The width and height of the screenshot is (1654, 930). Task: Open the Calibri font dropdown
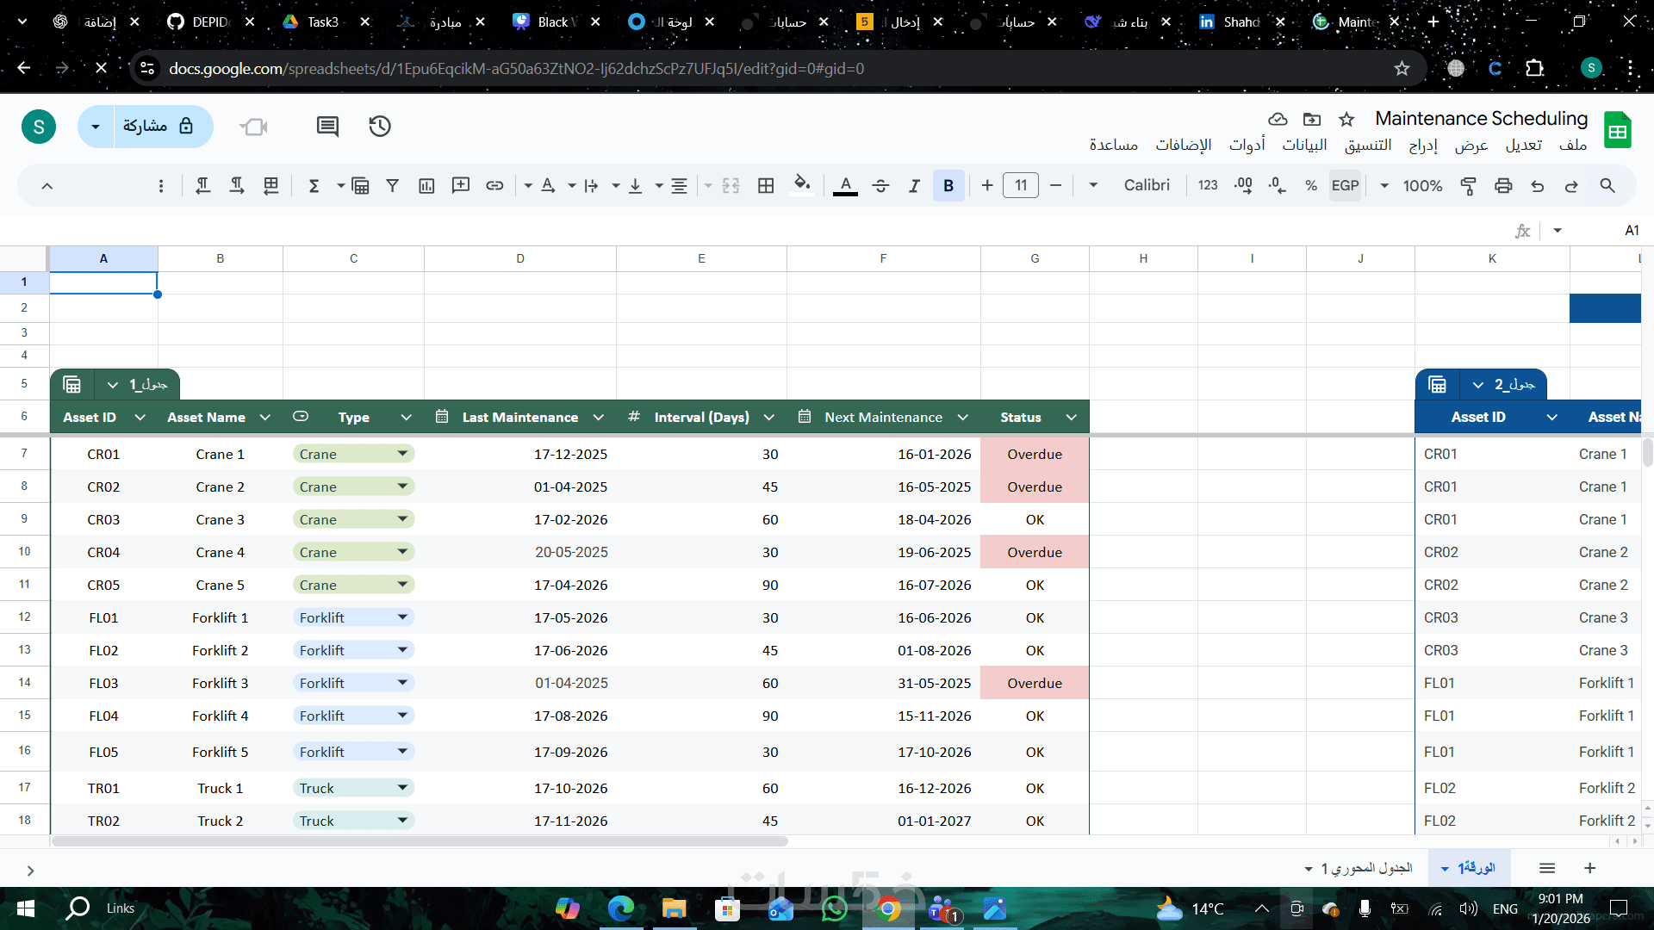(1146, 185)
